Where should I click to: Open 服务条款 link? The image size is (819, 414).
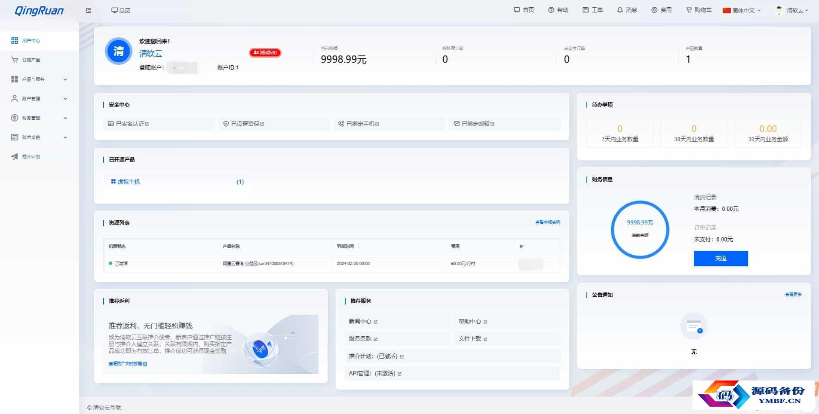point(363,338)
